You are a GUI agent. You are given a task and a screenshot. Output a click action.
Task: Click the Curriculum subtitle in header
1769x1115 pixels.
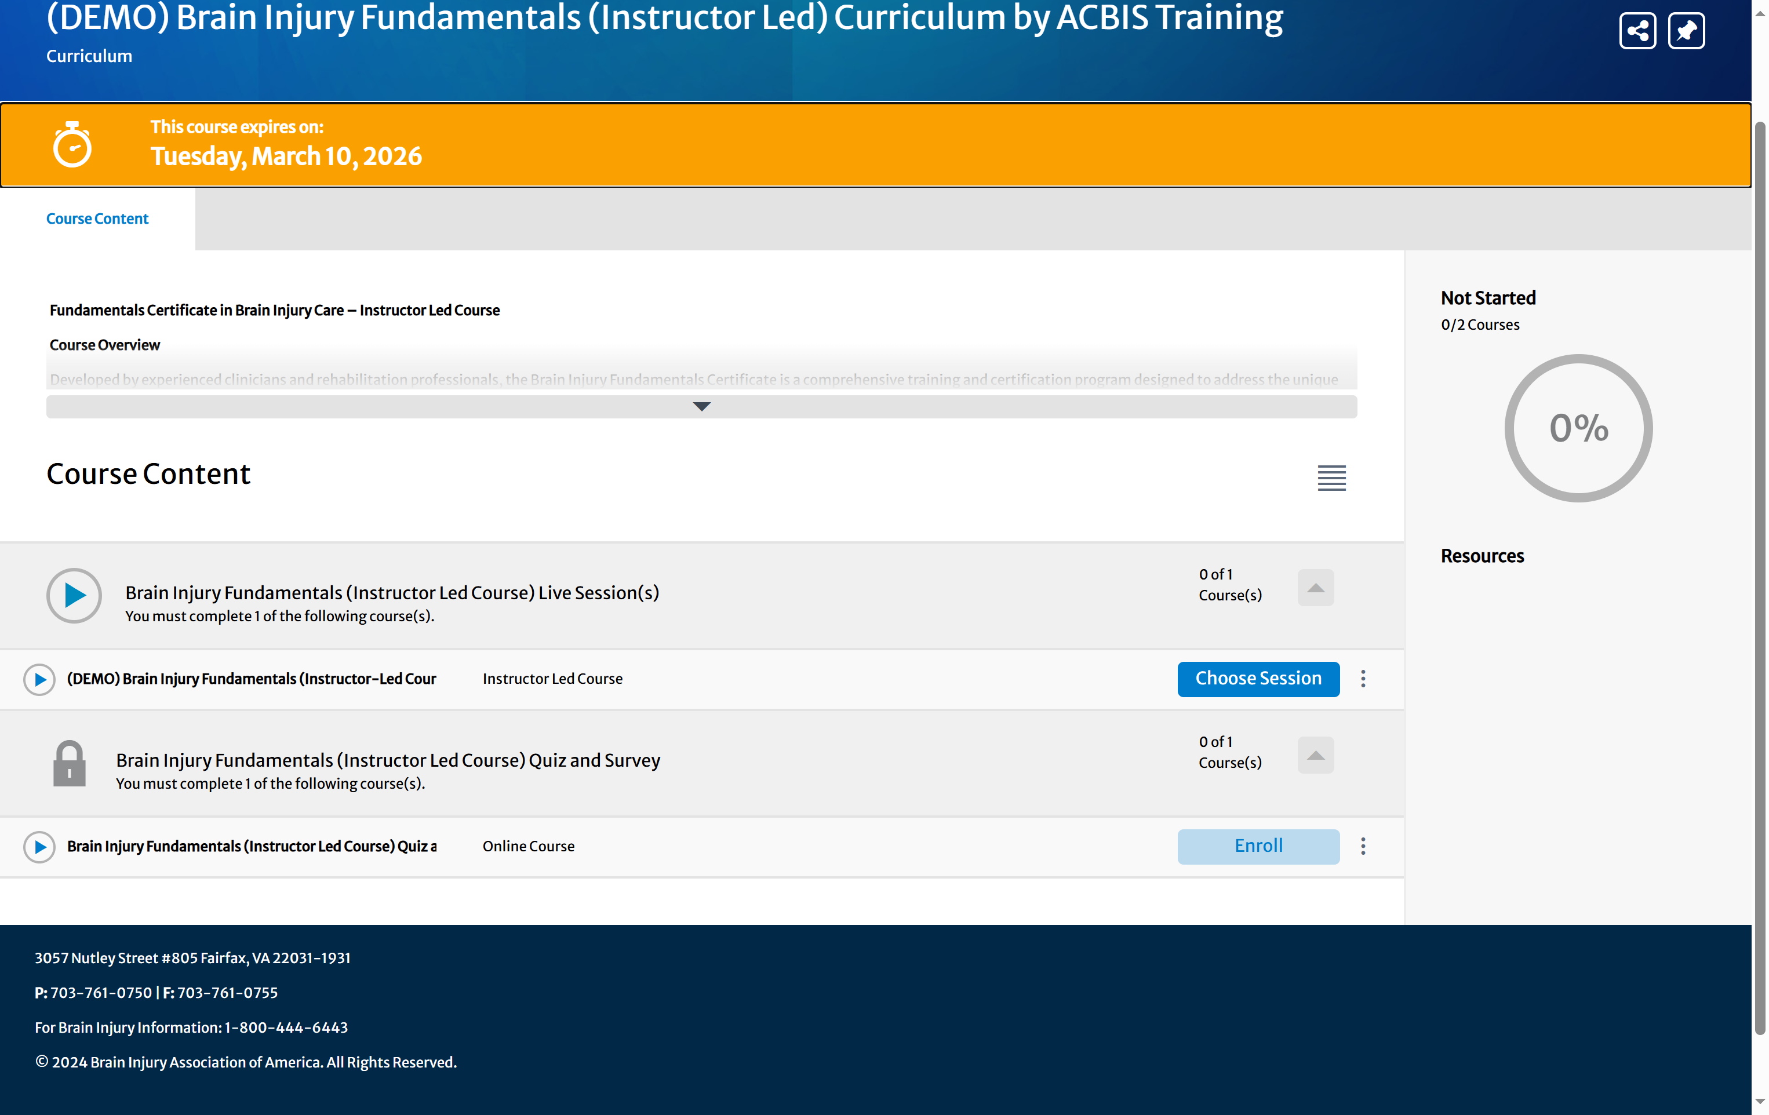click(x=89, y=57)
